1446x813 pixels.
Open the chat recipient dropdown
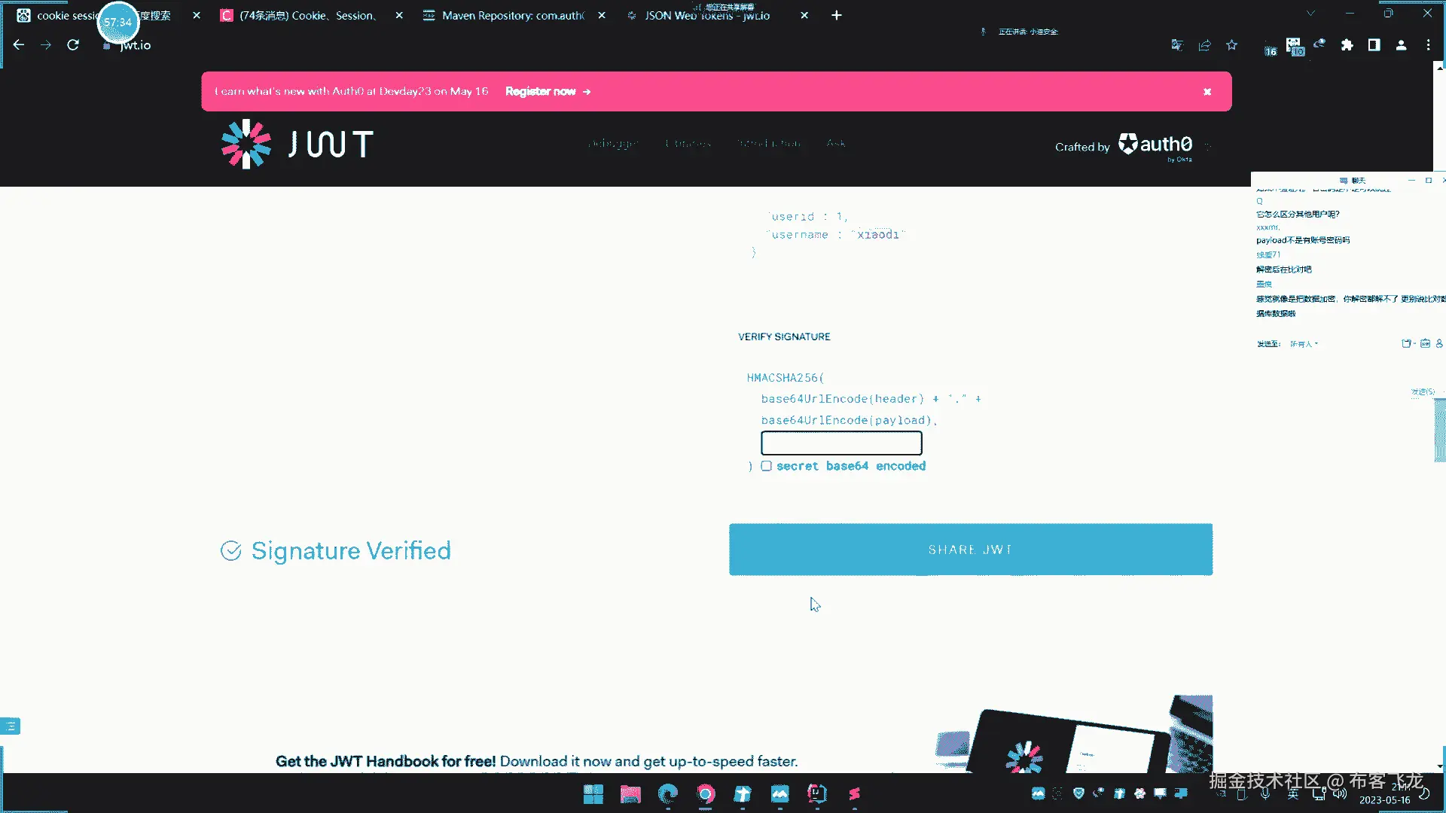click(1304, 344)
